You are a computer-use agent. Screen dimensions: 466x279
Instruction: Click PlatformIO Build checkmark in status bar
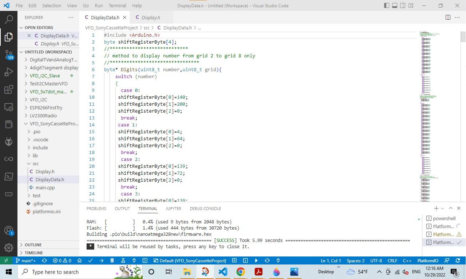tap(90, 260)
